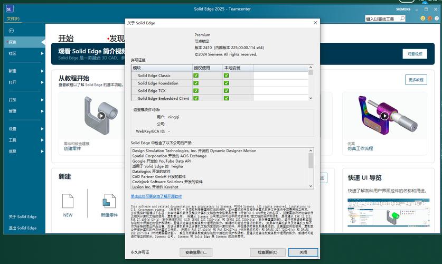Click the back arrow circle icon in sidebar
The height and width of the screenshot is (264, 442).
tap(11, 31)
